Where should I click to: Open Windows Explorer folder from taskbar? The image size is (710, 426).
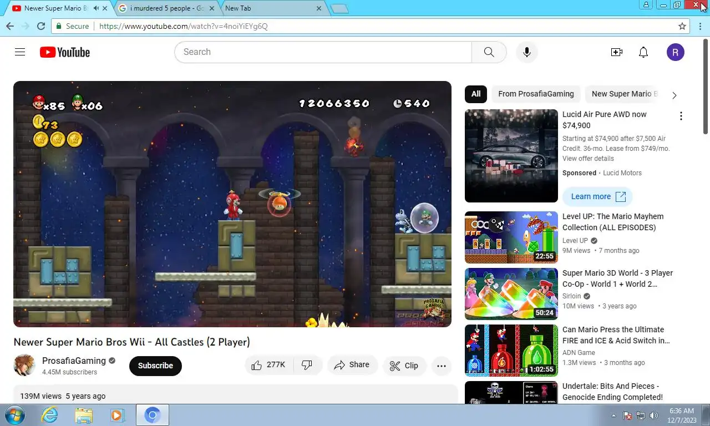(84, 415)
